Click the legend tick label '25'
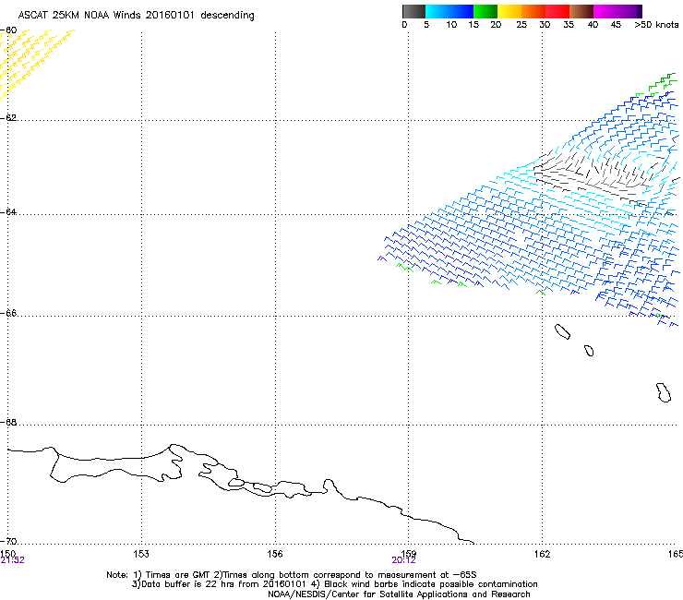683x600 pixels. (521, 25)
